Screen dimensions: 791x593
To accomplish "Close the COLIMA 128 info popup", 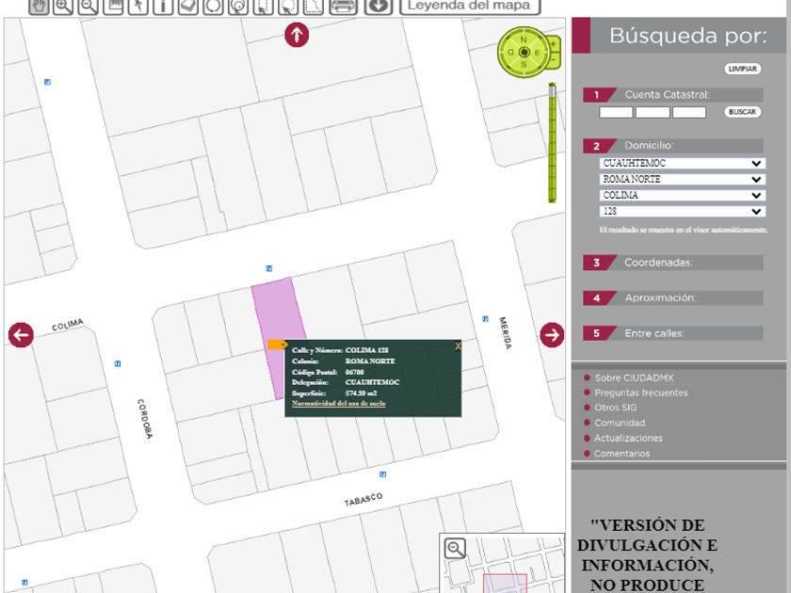I will (458, 346).
